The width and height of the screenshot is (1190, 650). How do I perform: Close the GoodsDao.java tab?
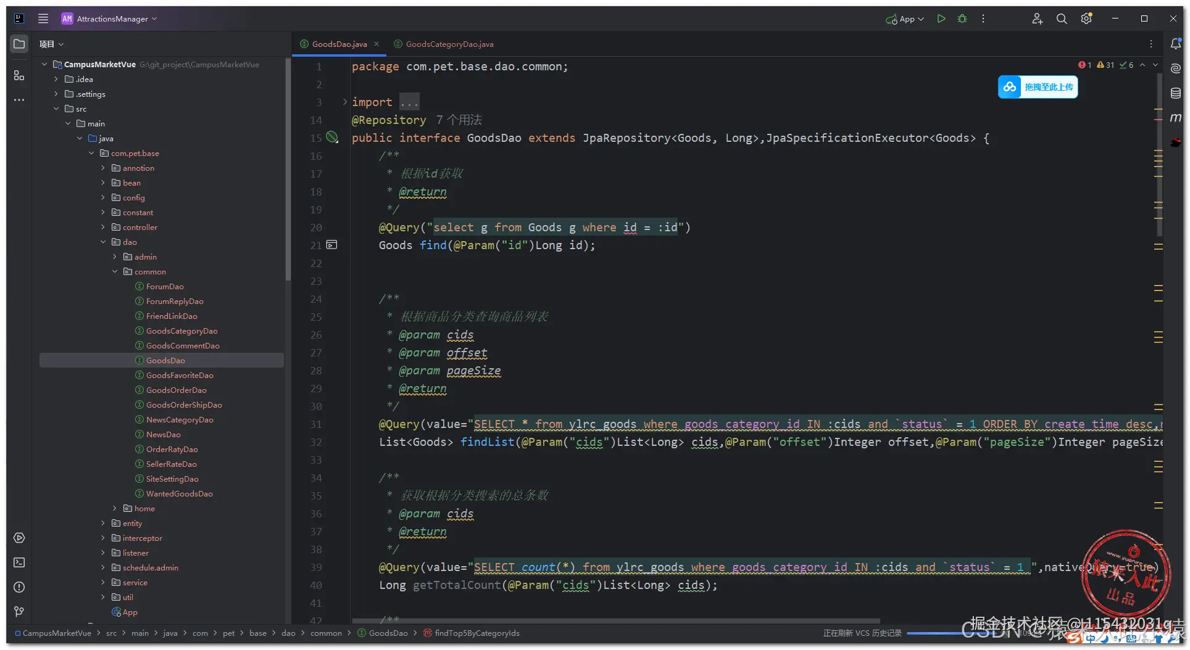pos(377,44)
